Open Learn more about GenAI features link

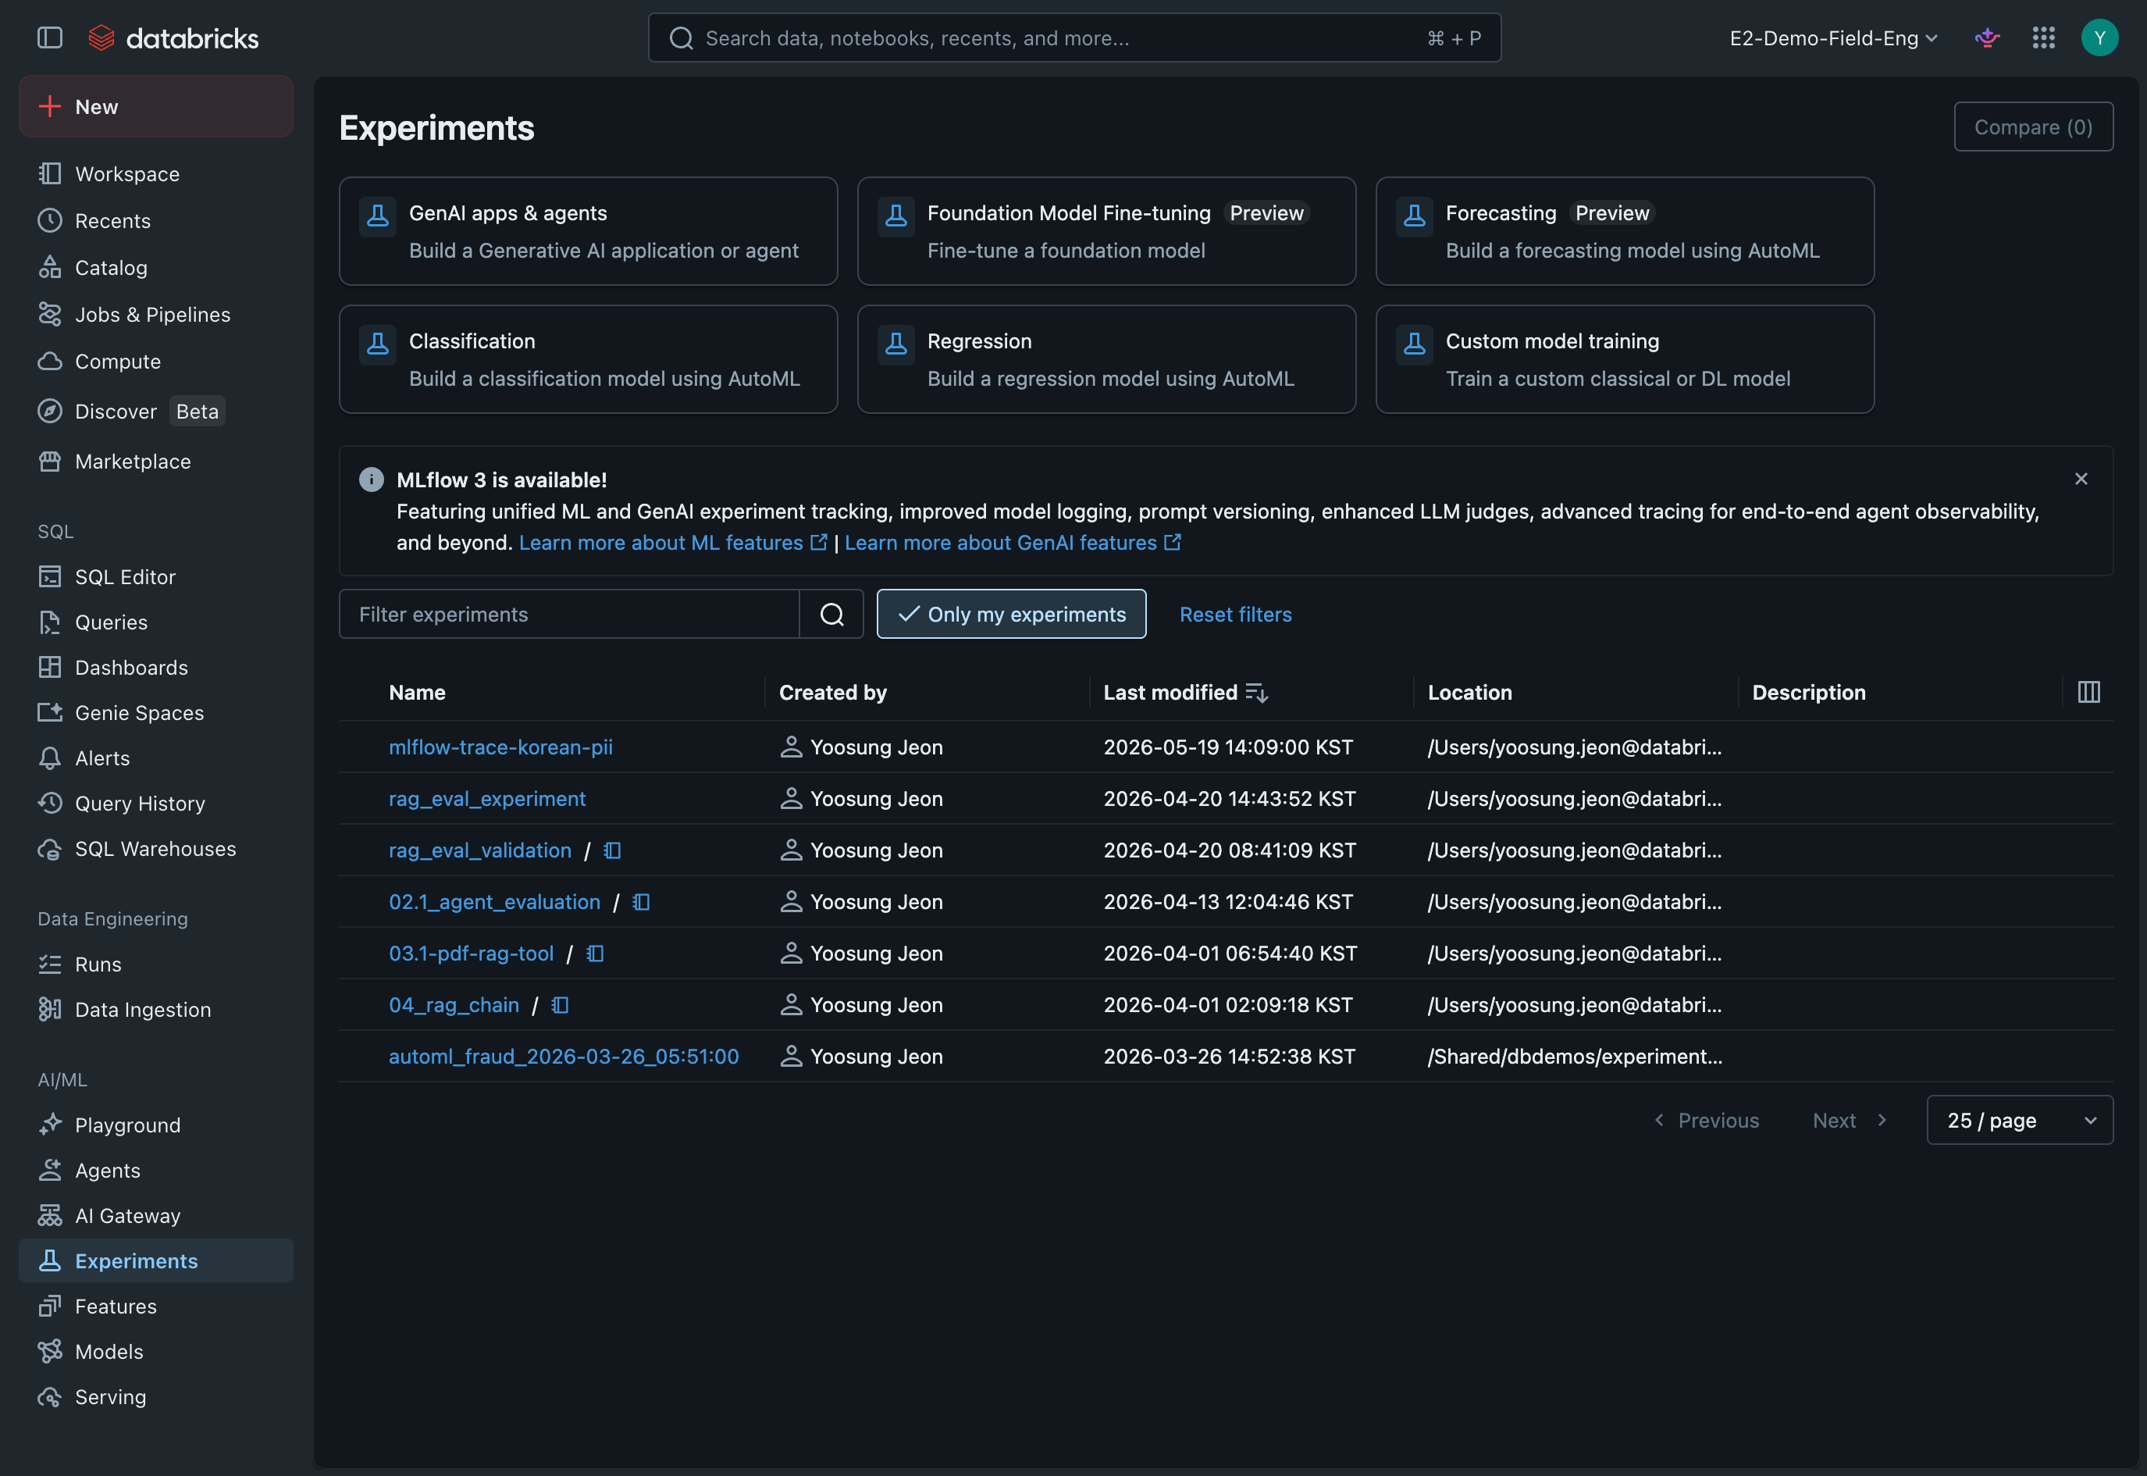click(x=1013, y=543)
